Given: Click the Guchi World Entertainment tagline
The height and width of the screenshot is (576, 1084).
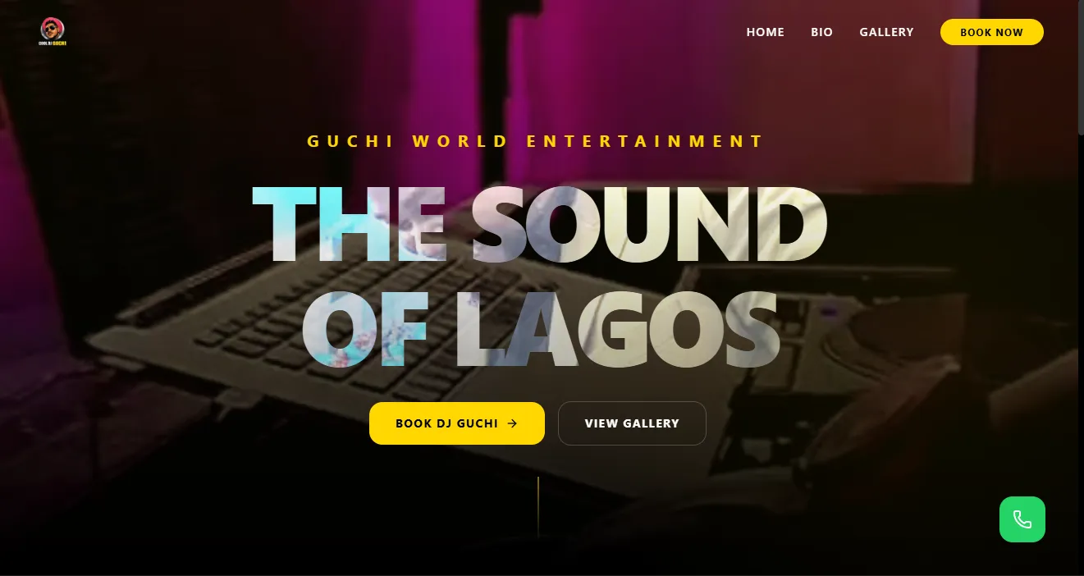Looking at the screenshot, I should click(536, 141).
